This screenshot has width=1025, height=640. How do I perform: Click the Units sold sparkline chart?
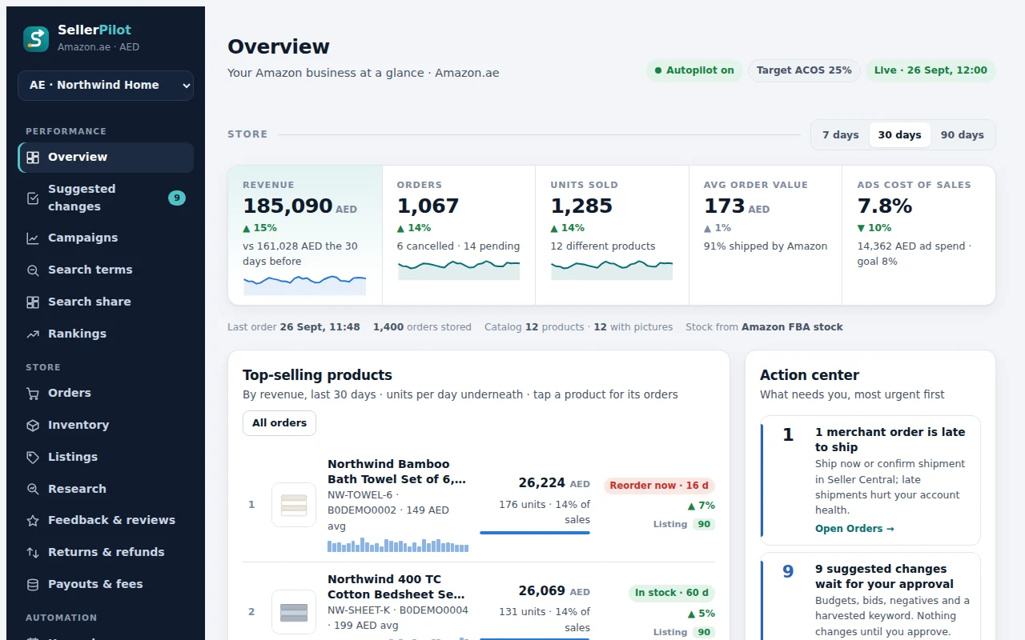click(x=612, y=270)
